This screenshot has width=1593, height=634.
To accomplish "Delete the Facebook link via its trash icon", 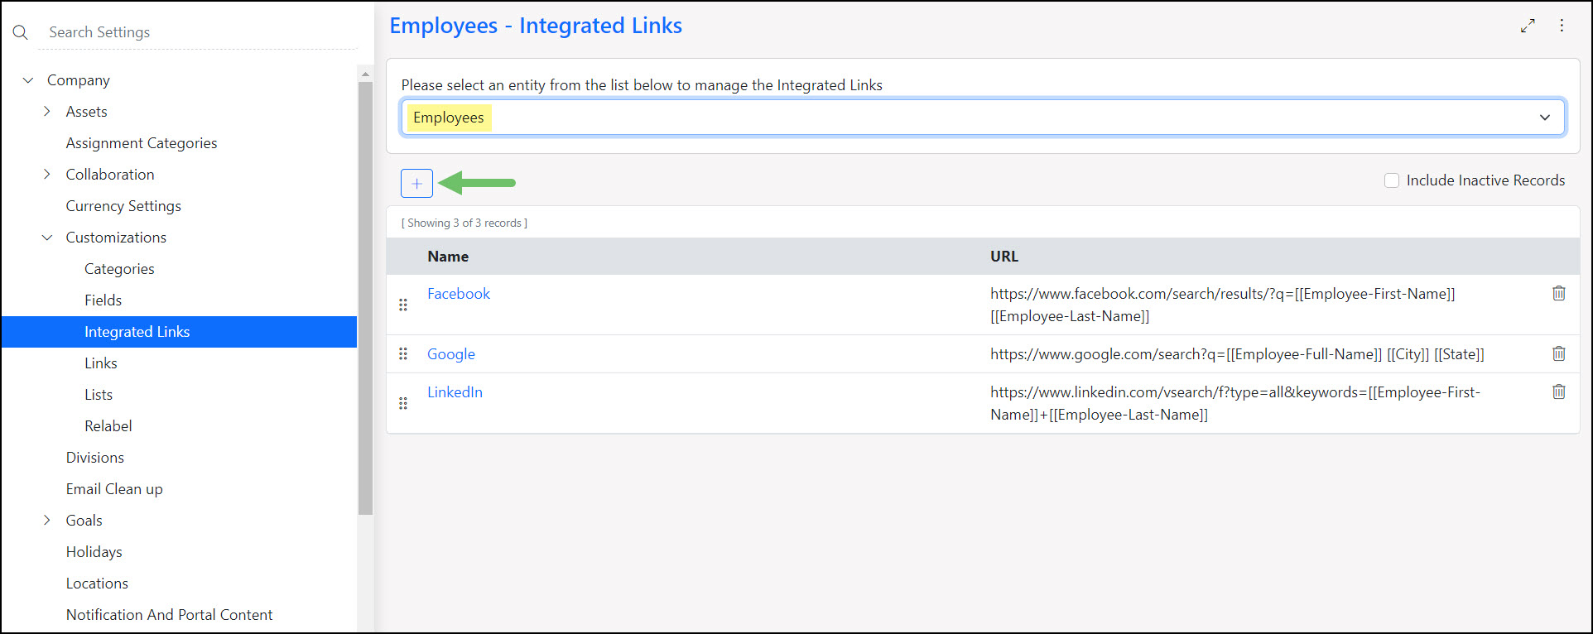I will [x=1558, y=293].
